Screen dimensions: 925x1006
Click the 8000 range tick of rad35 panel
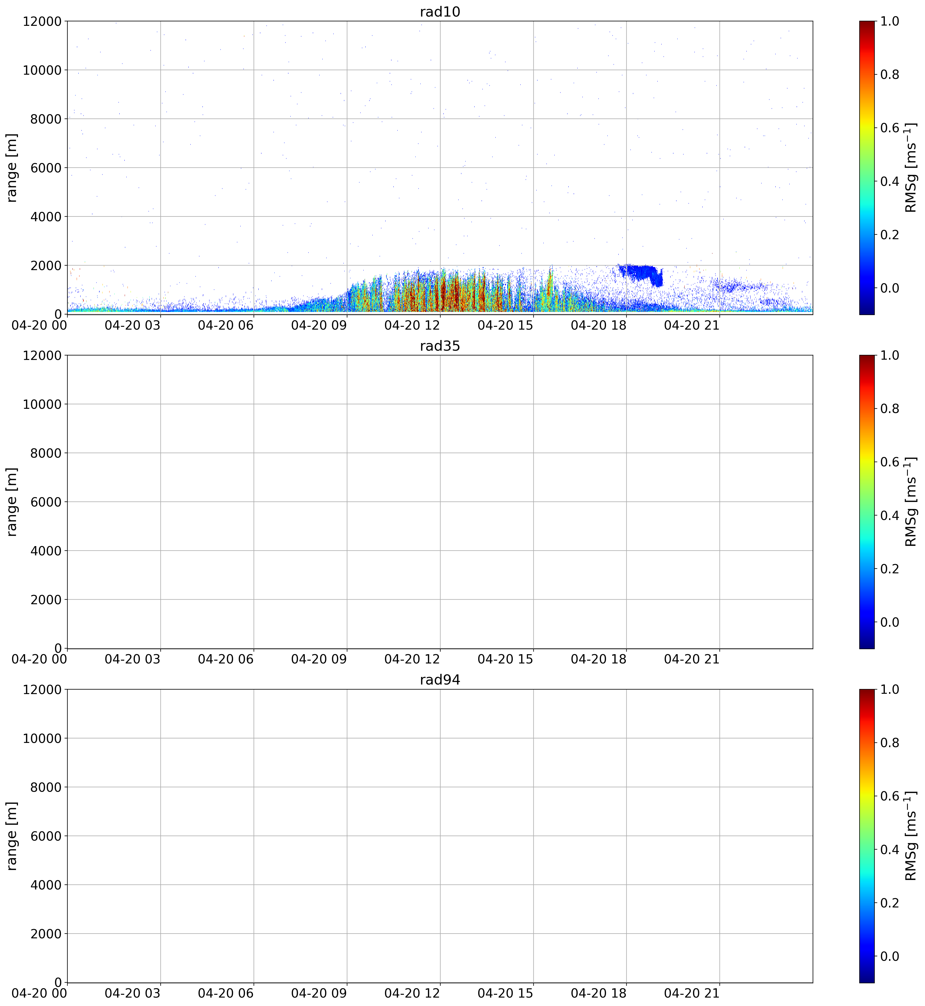pyautogui.click(x=46, y=453)
